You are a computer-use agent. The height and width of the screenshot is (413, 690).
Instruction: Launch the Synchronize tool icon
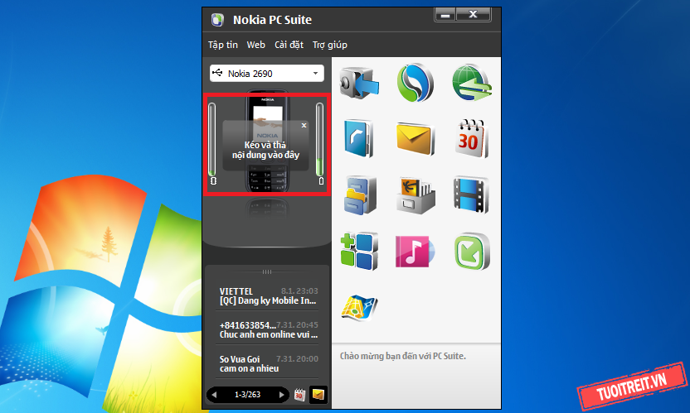coord(415,83)
